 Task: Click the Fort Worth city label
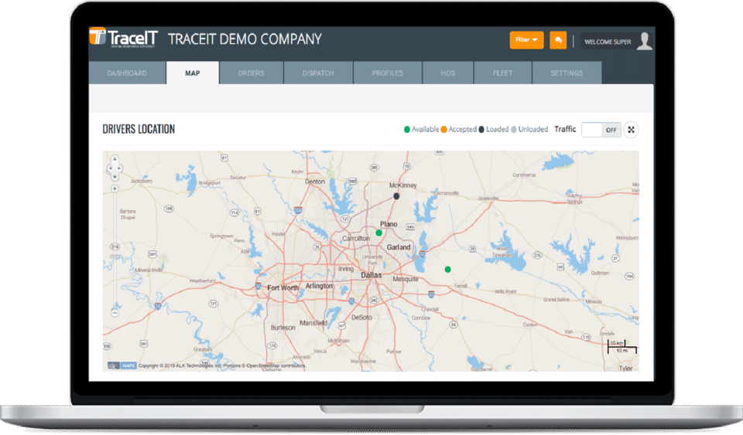[283, 287]
